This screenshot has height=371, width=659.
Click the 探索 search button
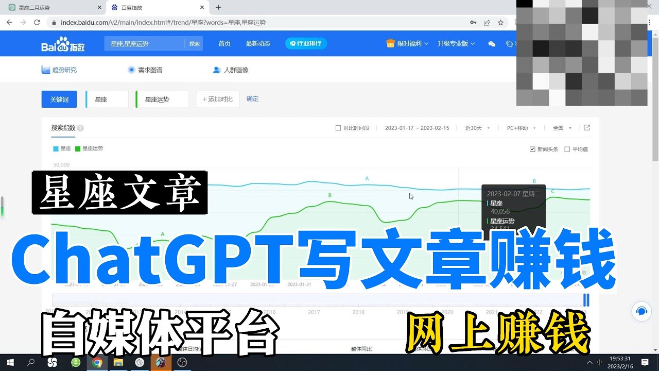(x=194, y=44)
